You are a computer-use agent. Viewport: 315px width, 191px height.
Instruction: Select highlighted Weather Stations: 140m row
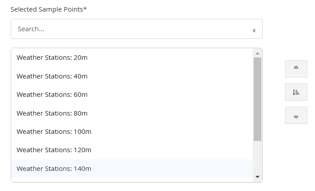132,169
